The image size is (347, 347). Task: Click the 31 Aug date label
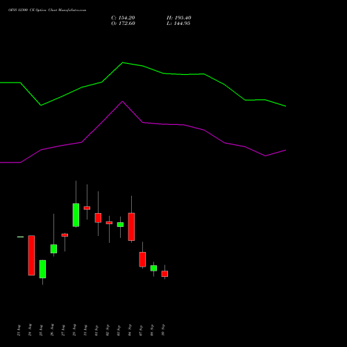coord(85,330)
